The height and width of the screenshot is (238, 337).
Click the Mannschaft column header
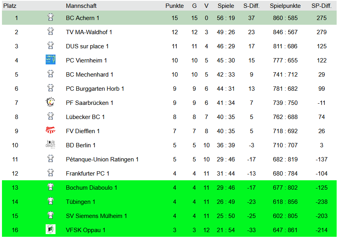[81, 6]
